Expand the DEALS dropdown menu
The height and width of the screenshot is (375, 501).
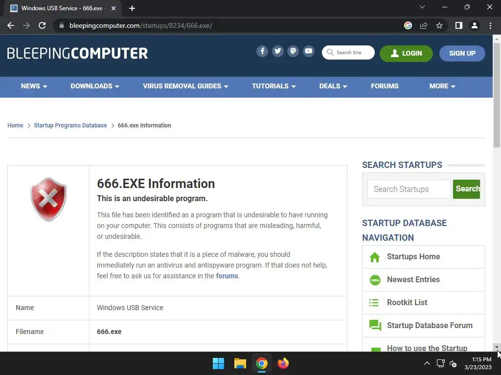click(x=333, y=86)
